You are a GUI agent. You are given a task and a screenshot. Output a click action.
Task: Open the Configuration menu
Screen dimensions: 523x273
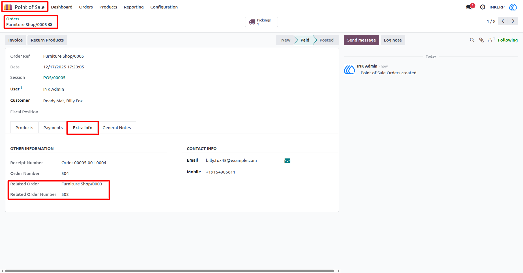(164, 7)
